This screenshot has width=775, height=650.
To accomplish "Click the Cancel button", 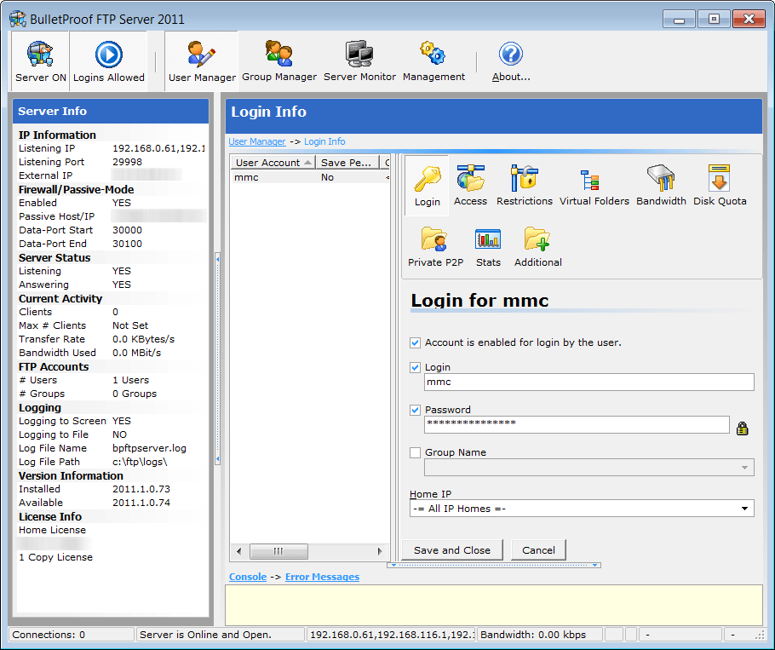I will (x=538, y=550).
